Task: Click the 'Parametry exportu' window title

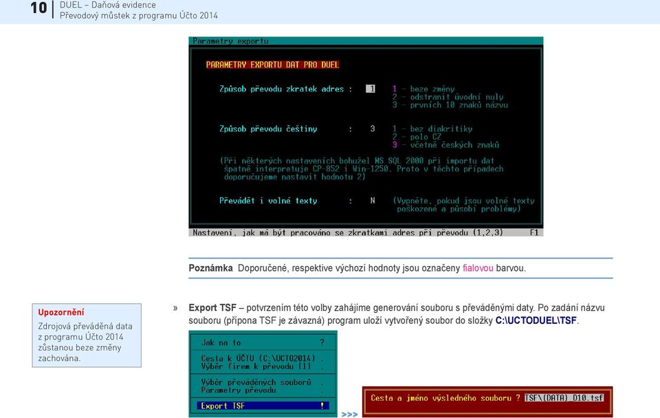Action: click(x=231, y=41)
